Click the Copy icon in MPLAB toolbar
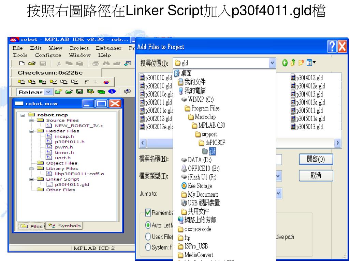The width and height of the screenshot is (349, 261). [x=69, y=64]
